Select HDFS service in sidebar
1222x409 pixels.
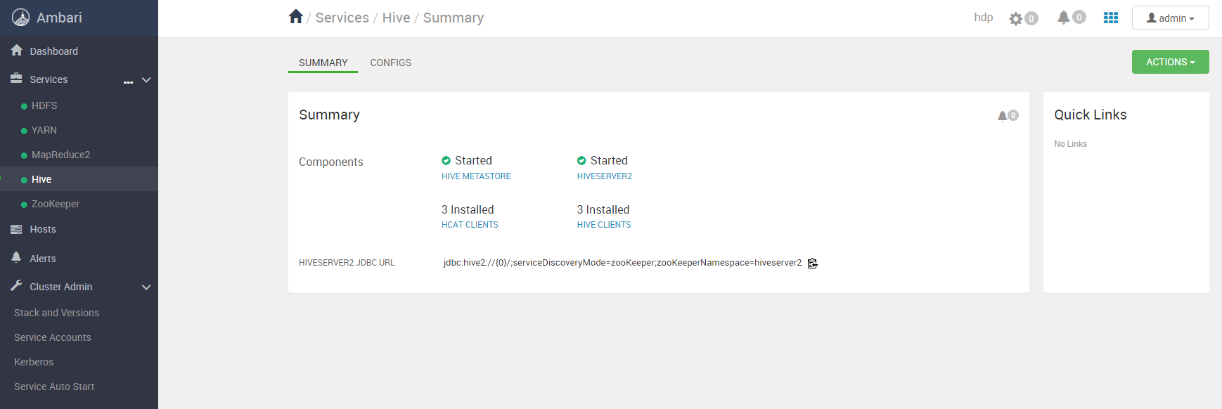tap(44, 105)
